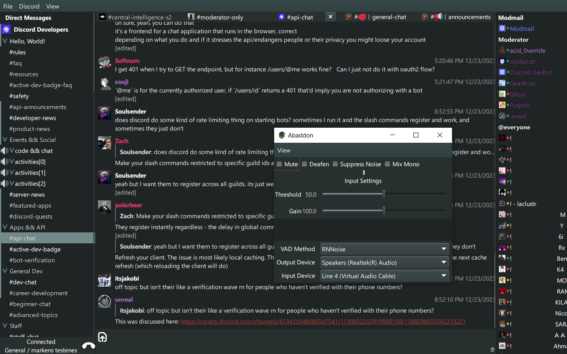Click Ghoul's avatar in member list
567x354 pixels.
[x=502, y=94]
